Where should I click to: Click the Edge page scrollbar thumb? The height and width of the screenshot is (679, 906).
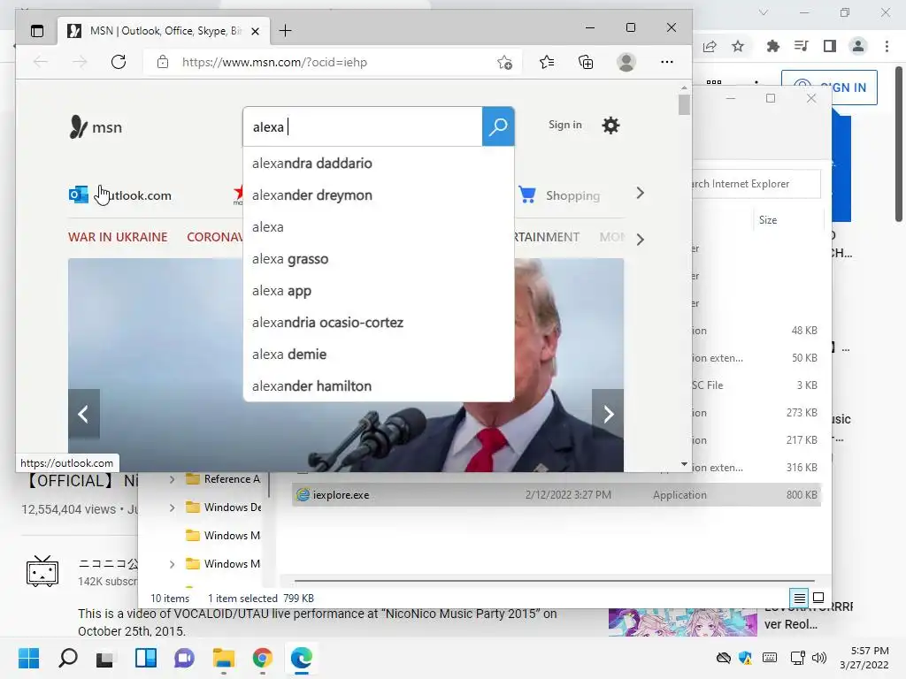(x=684, y=104)
